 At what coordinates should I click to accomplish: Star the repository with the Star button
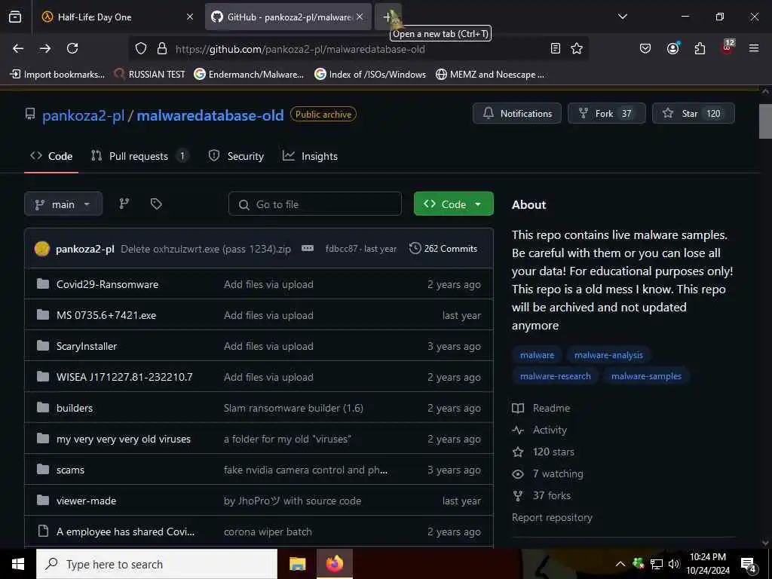694,113
